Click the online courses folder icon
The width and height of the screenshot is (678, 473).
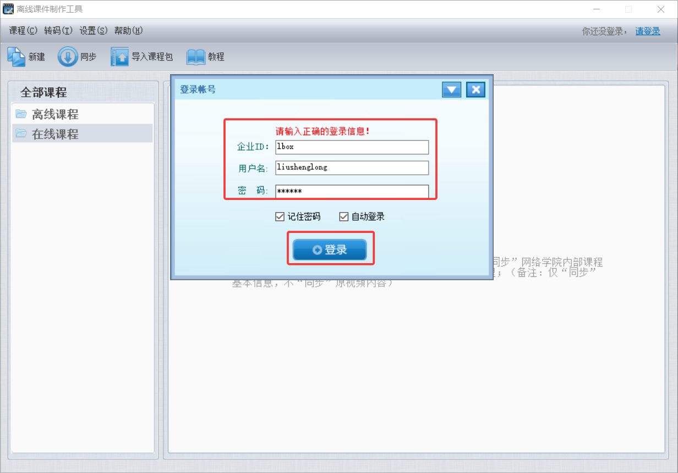(21, 133)
